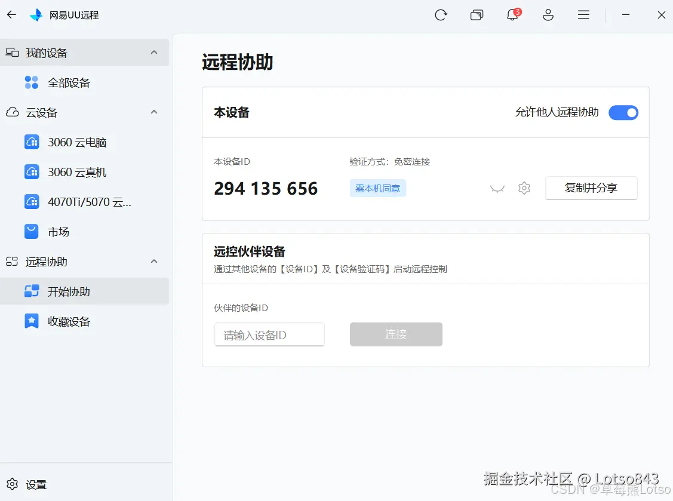Click the 复制并分享 button
673x501 pixels.
591,188
